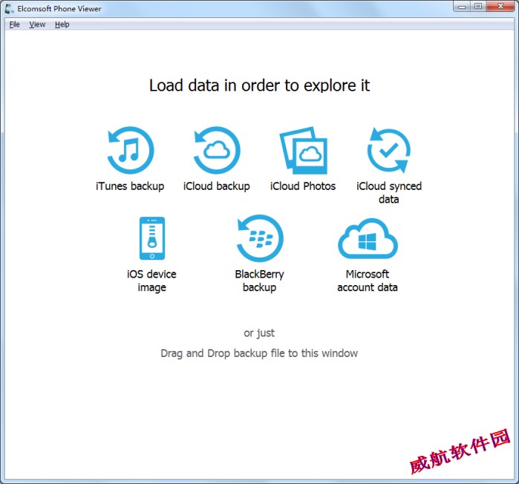519x484 pixels.
Task: Click the iCloud backup cloud icon
Action: pos(217,150)
